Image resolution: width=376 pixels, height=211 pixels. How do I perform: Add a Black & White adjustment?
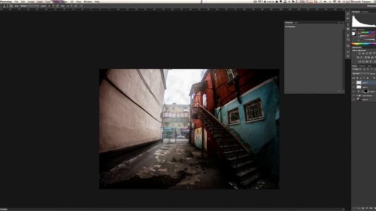[365, 57]
